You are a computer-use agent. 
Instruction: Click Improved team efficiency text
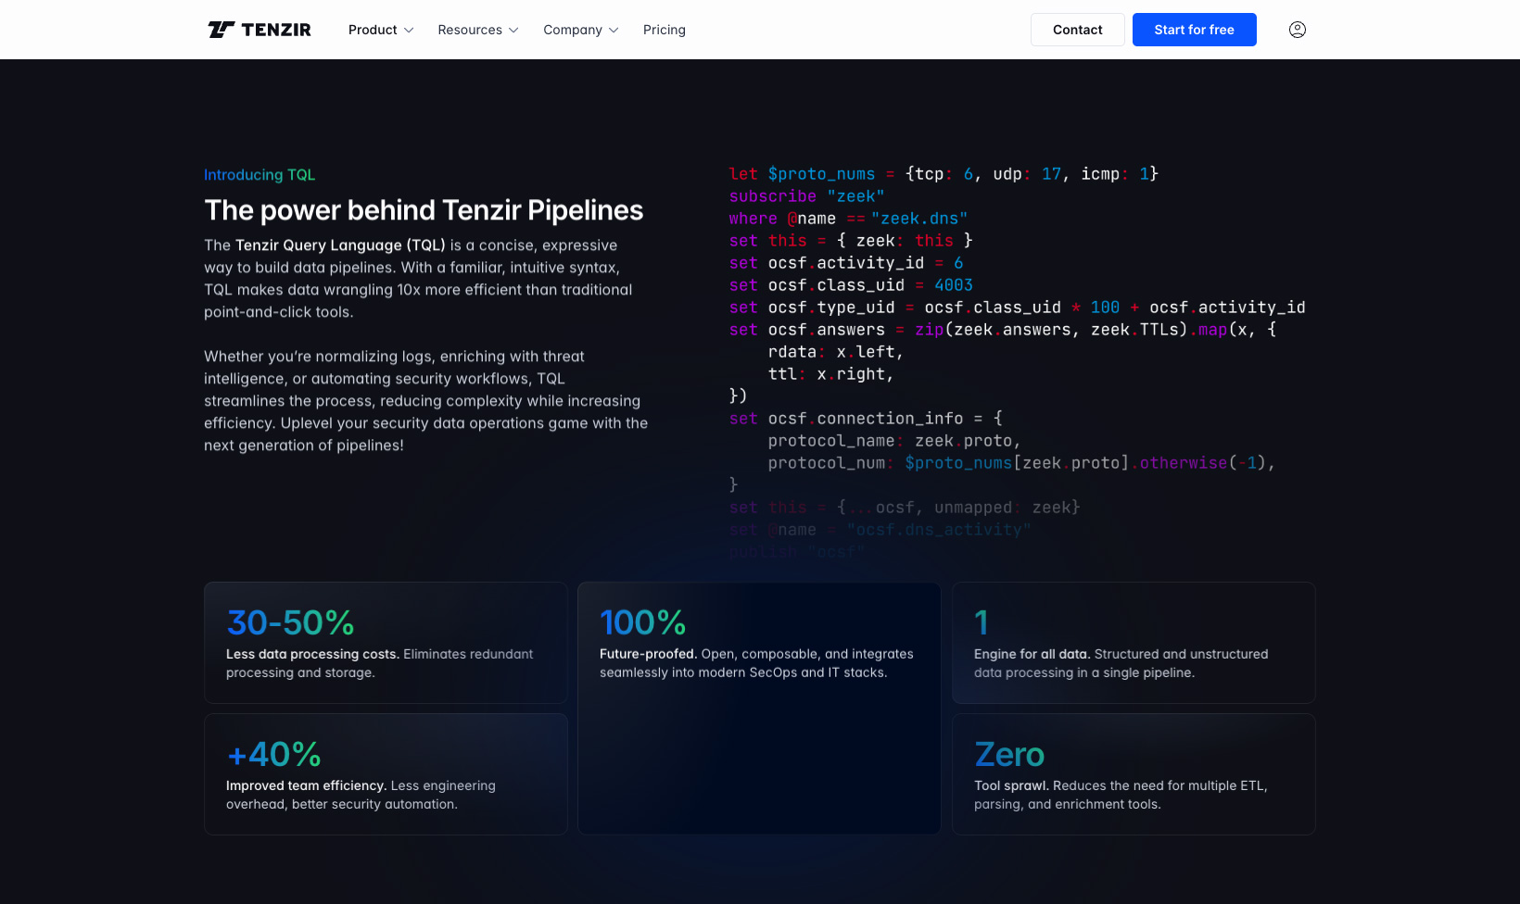[x=307, y=785]
